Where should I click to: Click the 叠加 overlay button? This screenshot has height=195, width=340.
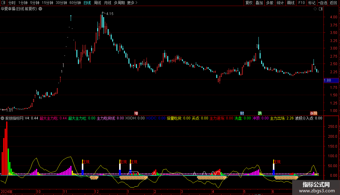point(259,3)
